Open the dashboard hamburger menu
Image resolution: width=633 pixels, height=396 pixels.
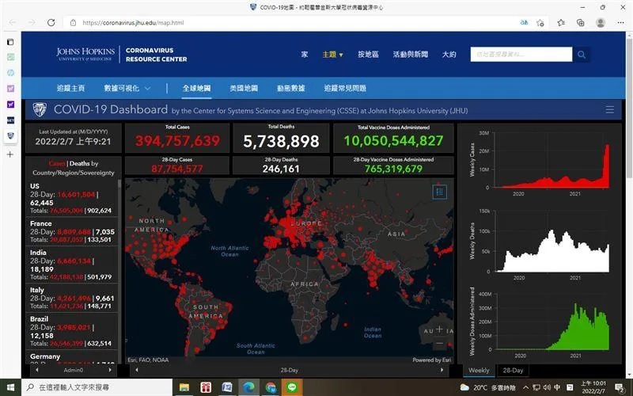click(609, 109)
